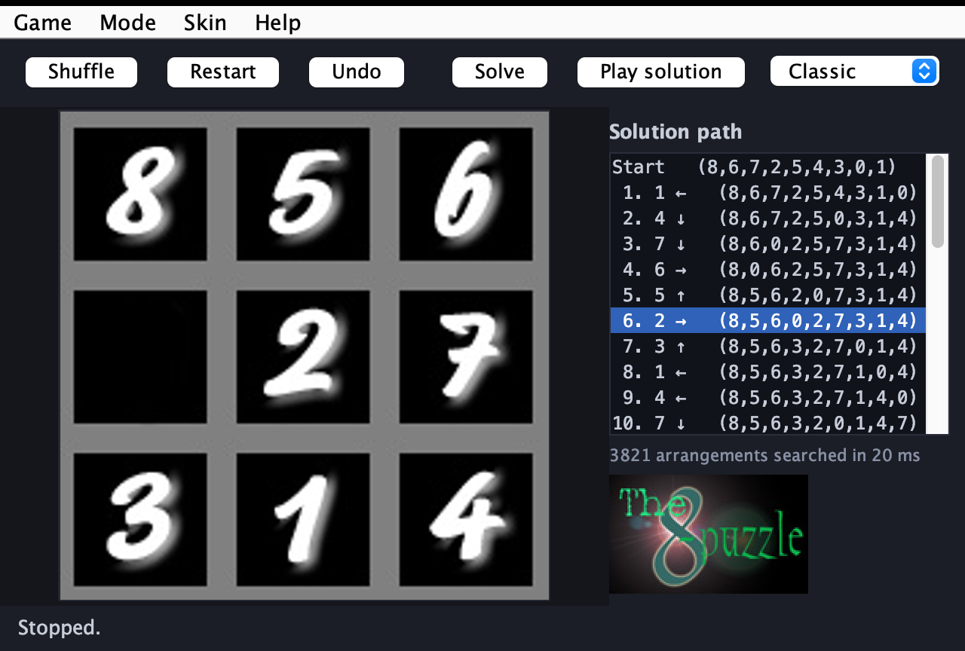The width and height of the screenshot is (965, 651).
Task: Click The 8 puzzle logo image
Action: (709, 534)
